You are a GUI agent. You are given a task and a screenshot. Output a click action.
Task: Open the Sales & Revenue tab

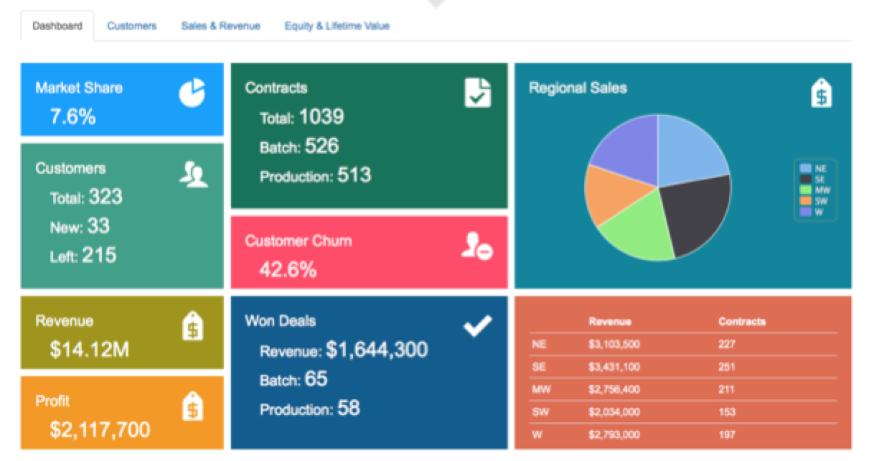[220, 26]
